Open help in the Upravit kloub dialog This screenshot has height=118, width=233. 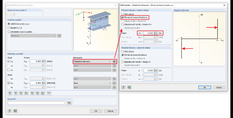pyautogui.click(x=10, y=111)
